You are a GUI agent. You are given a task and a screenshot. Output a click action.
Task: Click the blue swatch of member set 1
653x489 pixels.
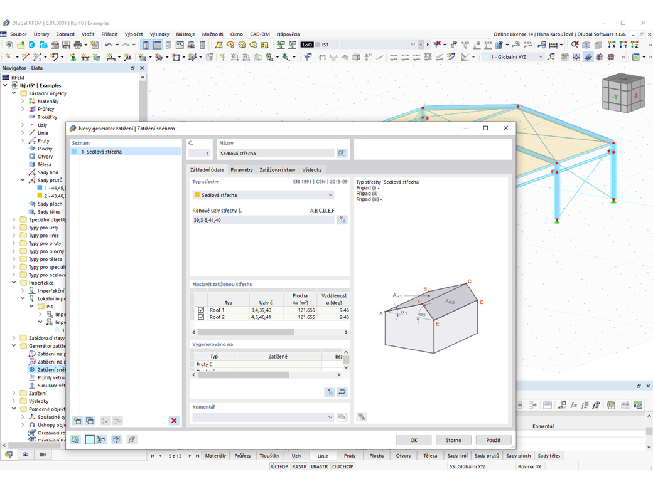click(x=40, y=188)
